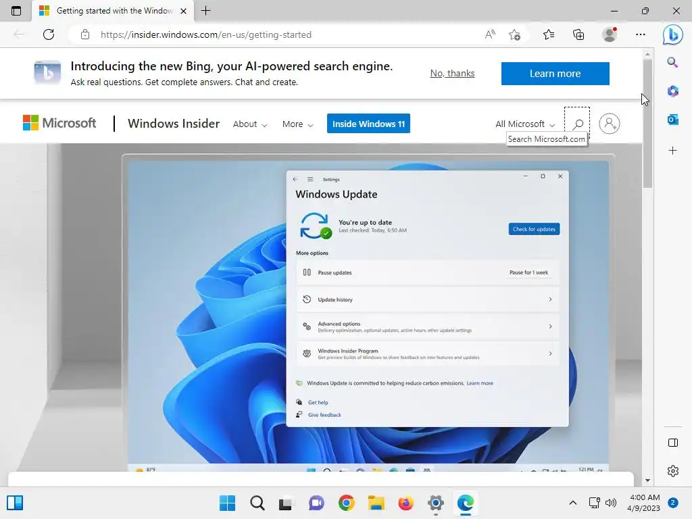The height and width of the screenshot is (519, 692).
Task: Open taskbar clock showing 4:00 AM
Action: 644,503
